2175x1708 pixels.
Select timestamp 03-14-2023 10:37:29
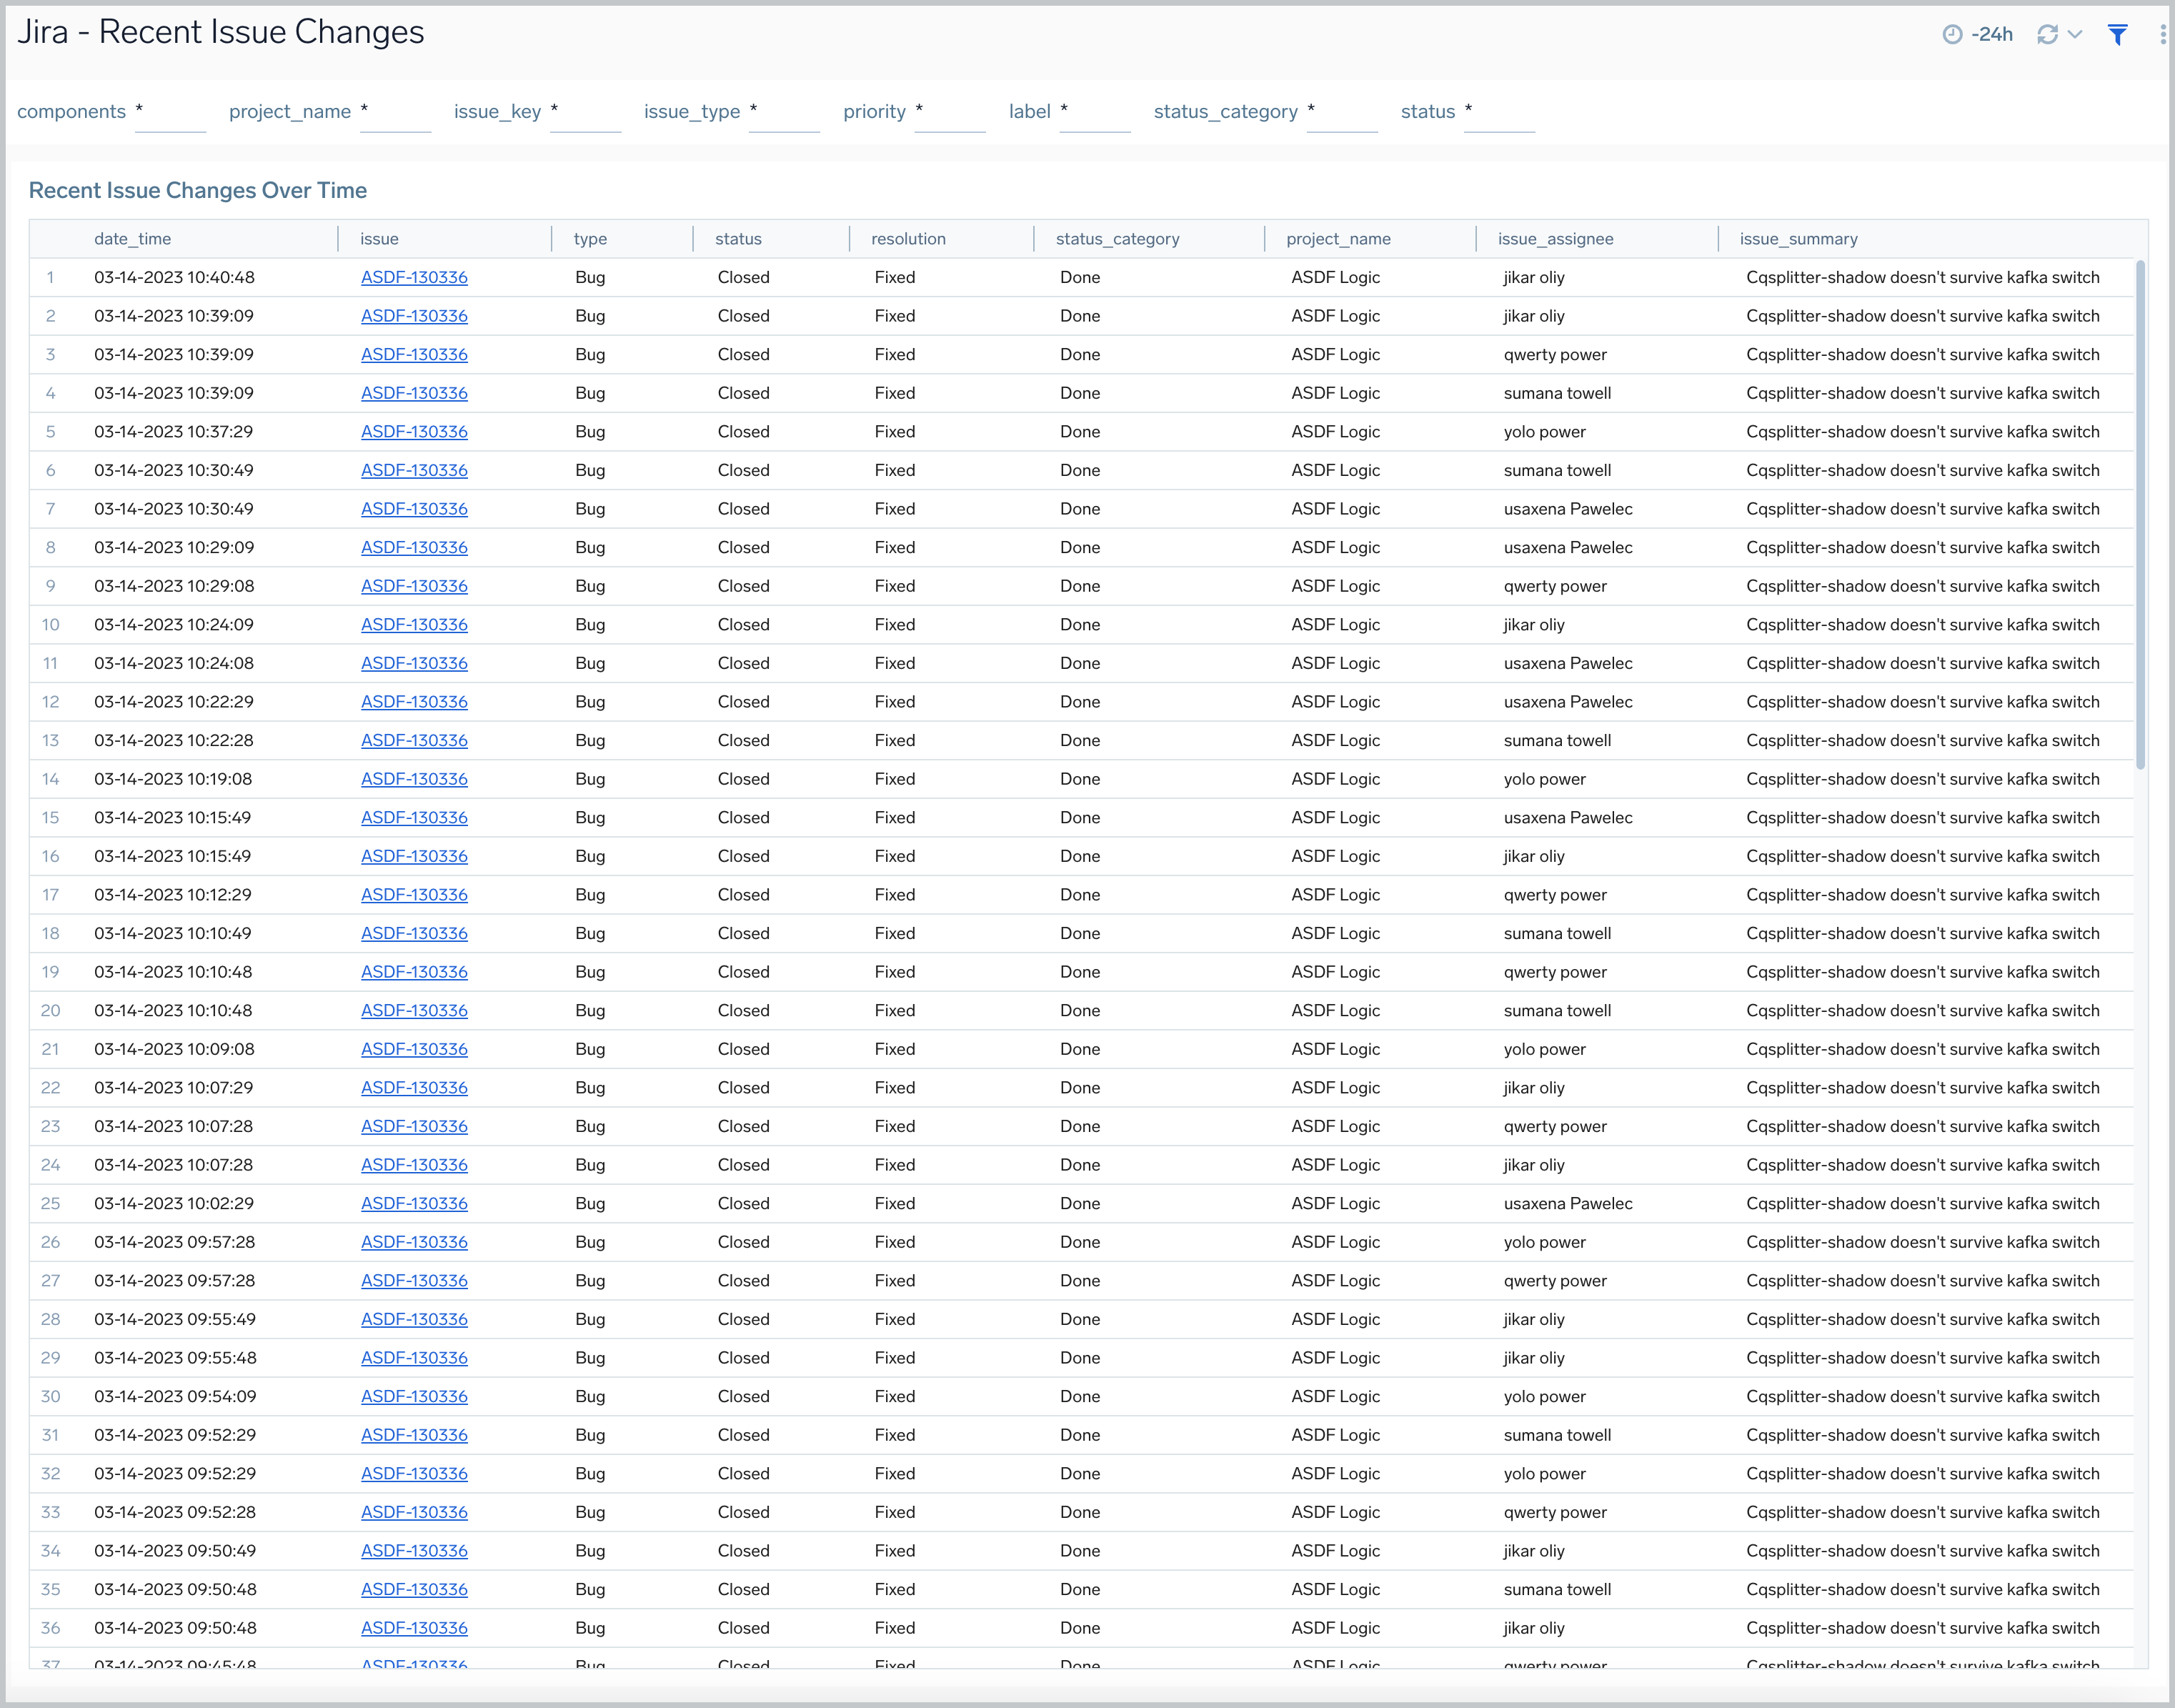point(174,432)
